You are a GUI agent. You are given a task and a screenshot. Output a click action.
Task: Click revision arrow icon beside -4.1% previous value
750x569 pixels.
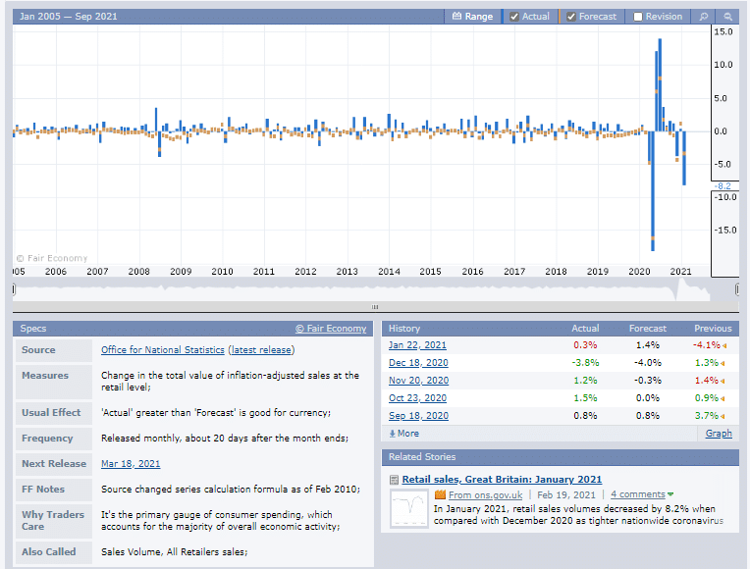click(x=724, y=345)
